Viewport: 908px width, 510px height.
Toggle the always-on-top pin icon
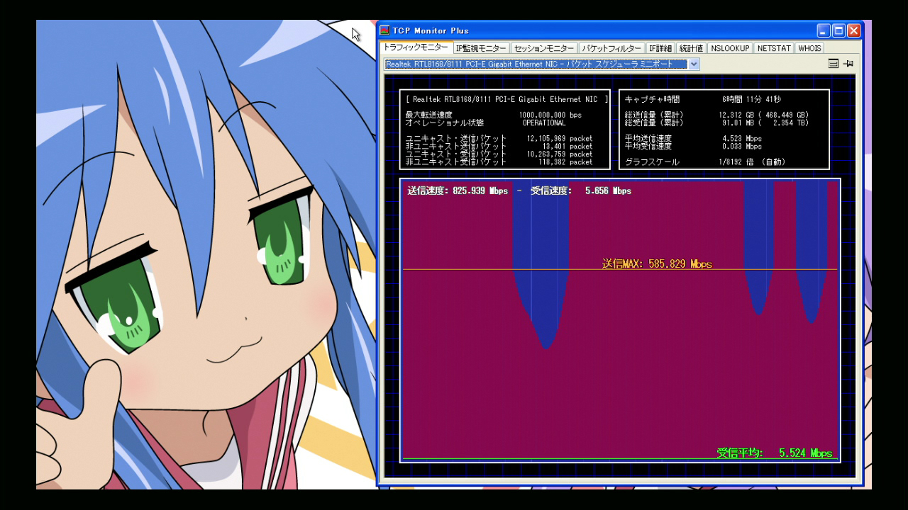click(x=848, y=64)
